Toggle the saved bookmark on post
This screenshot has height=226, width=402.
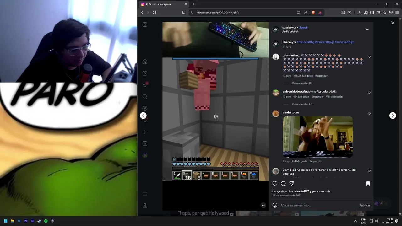click(368, 183)
